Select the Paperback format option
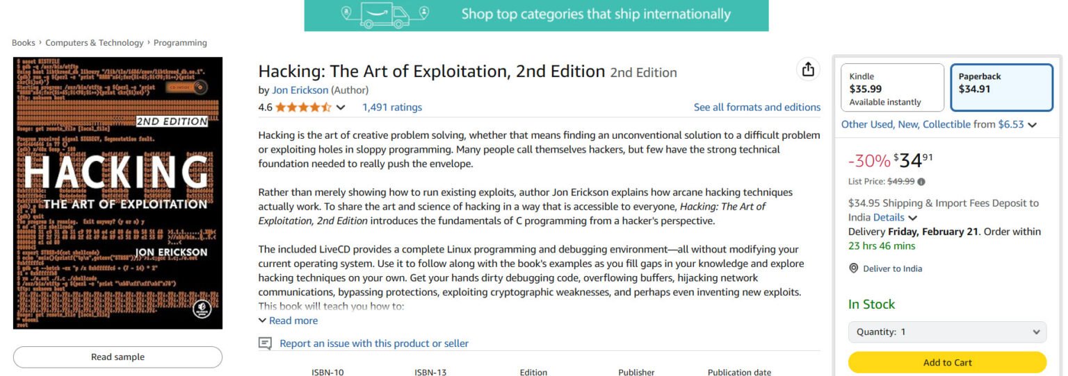 pyautogui.click(x=1002, y=88)
